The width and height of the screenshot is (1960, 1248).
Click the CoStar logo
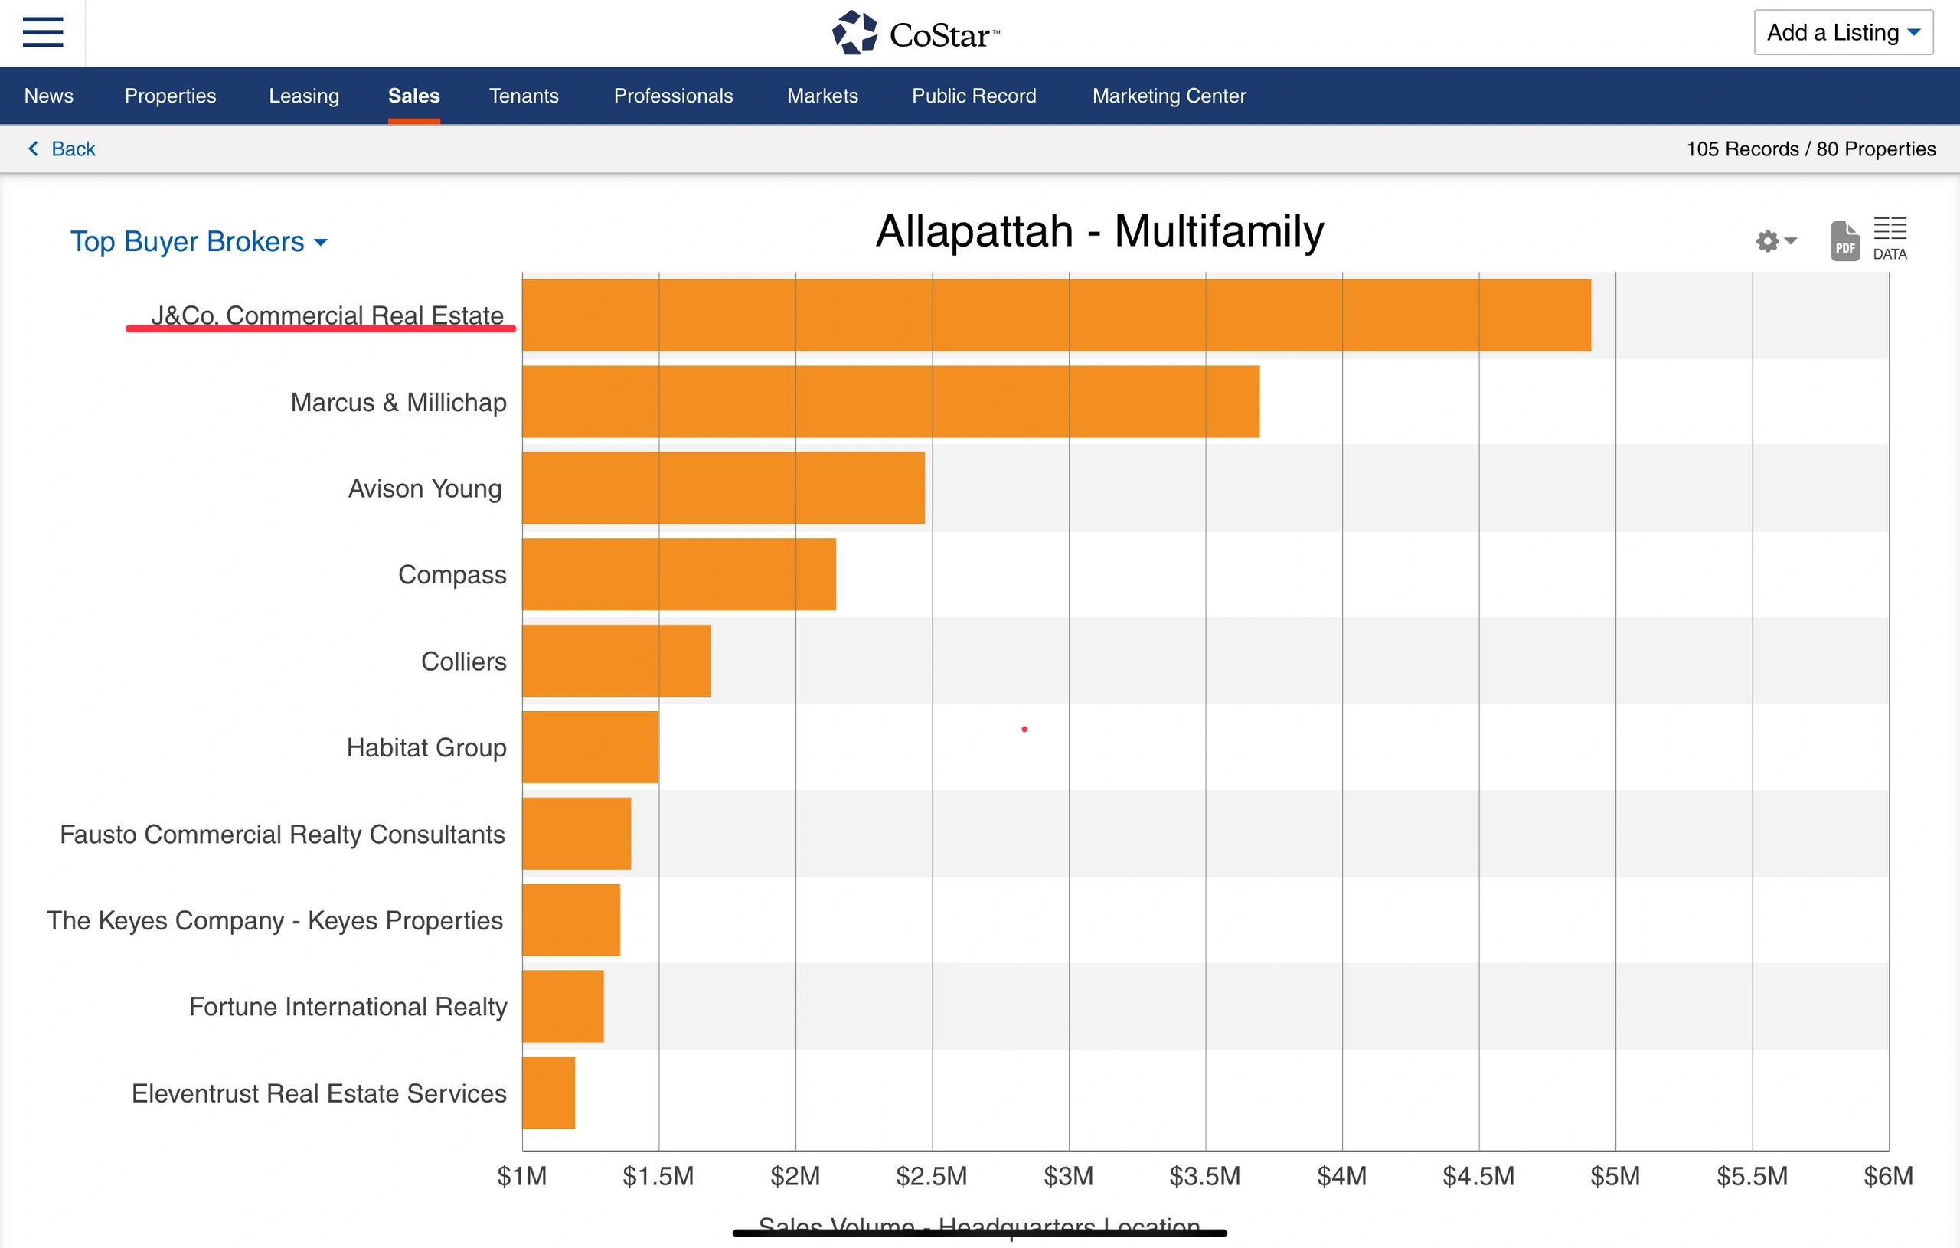coord(915,34)
